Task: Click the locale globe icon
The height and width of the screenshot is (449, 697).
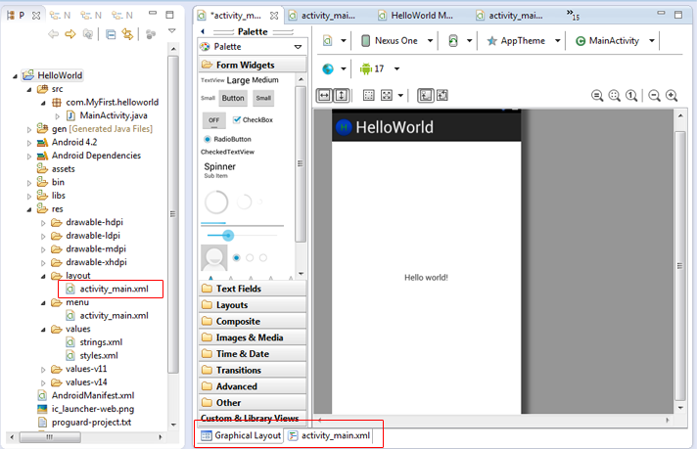Action: pyautogui.click(x=328, y=68)
